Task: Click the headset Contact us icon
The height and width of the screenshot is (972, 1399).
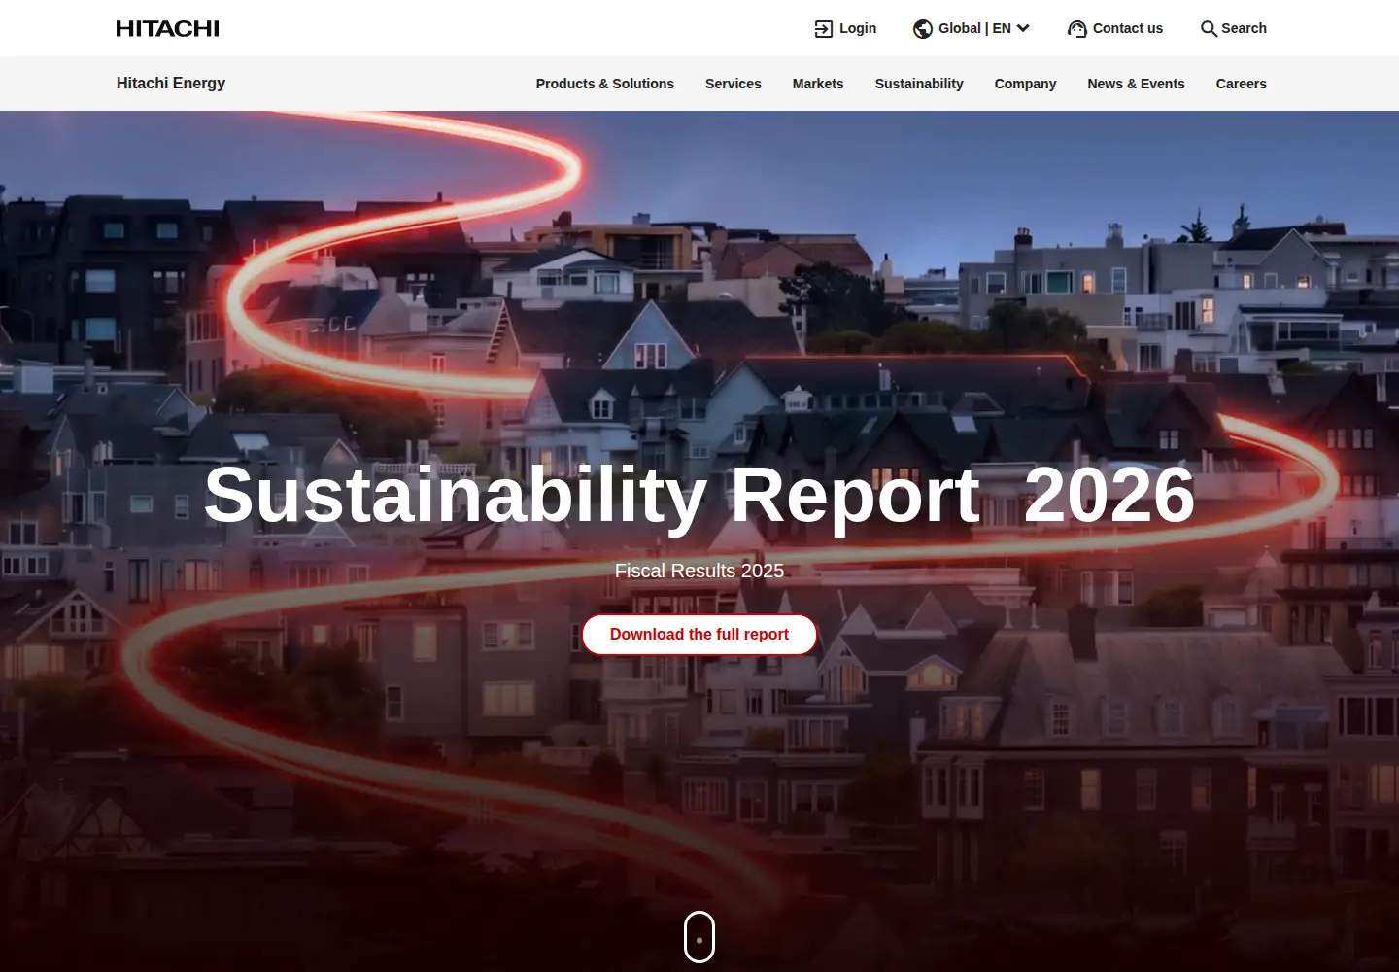Action: tap(1076, 29)
